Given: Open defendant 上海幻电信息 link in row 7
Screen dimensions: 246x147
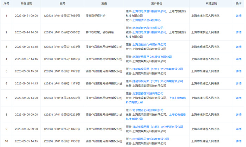Looking at the screenshot, I should click(x=177, y=98).
